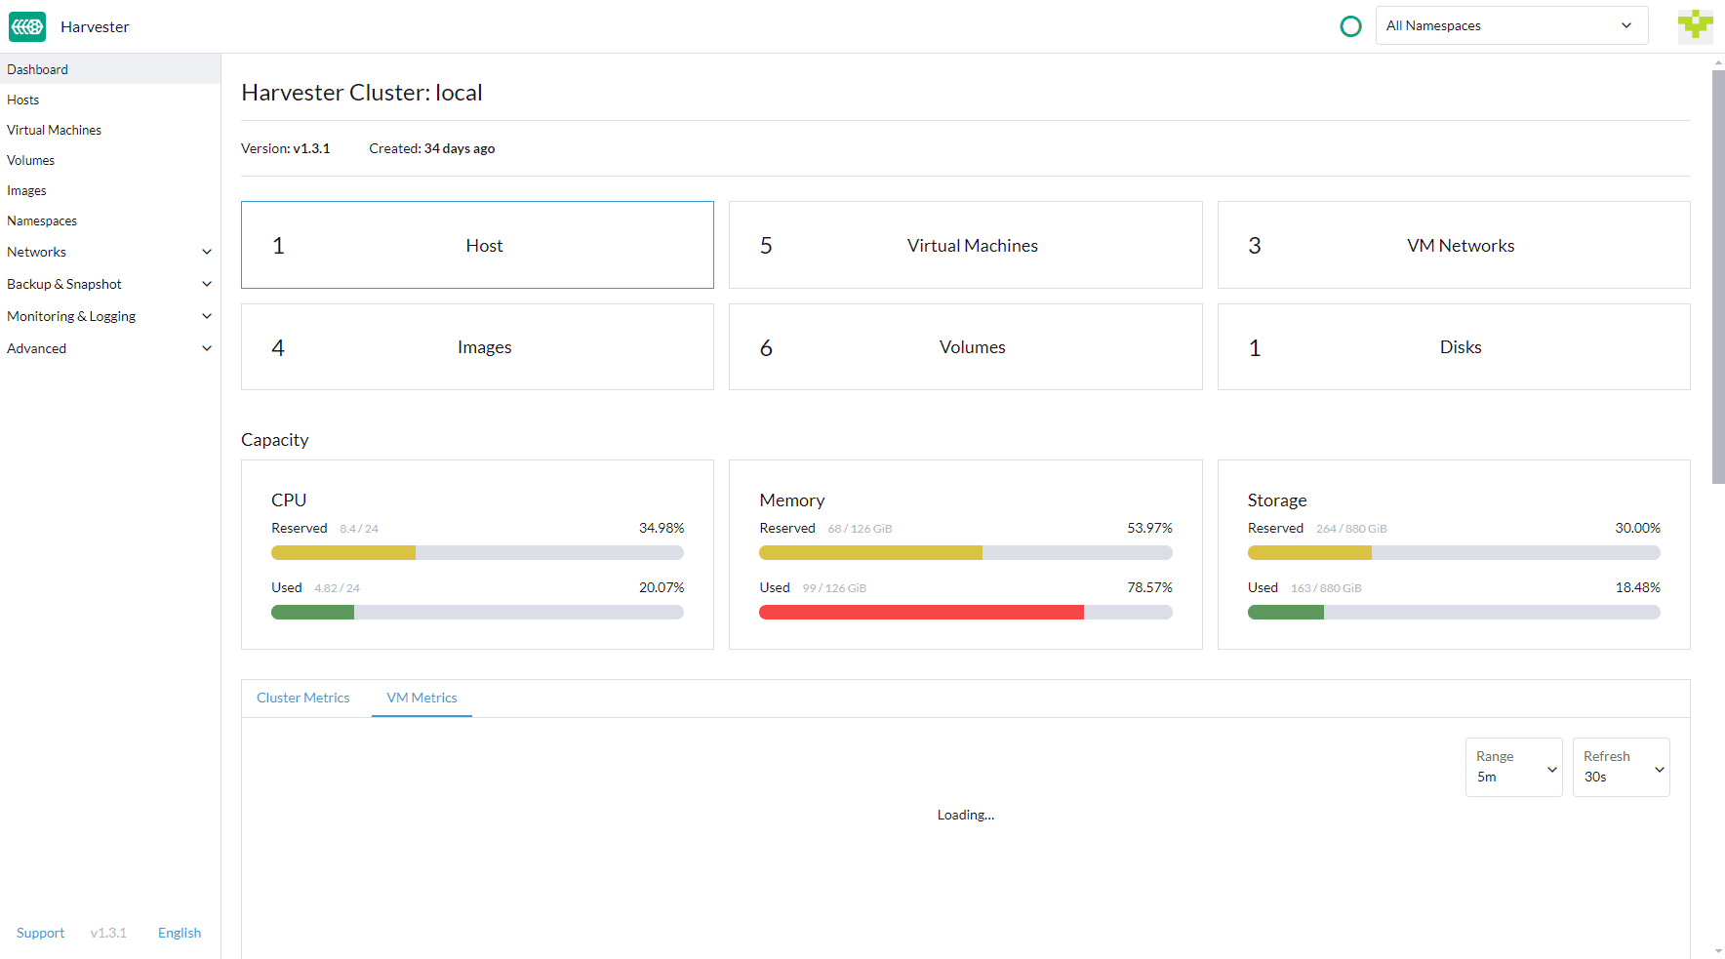Open the Refresh interval dropdown
The image size is (1725, 959).
(1621, 767)
